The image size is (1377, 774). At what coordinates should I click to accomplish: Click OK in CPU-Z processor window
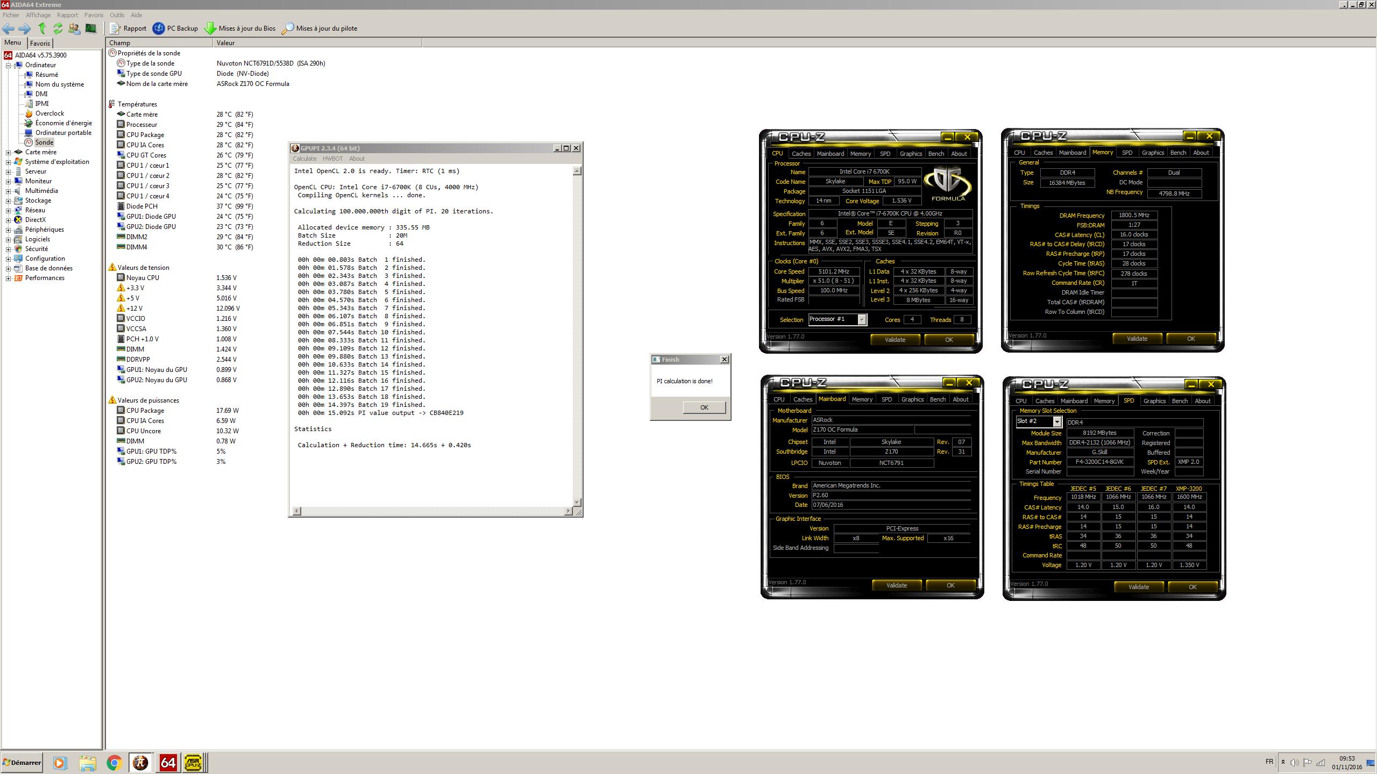pos(949,340)
